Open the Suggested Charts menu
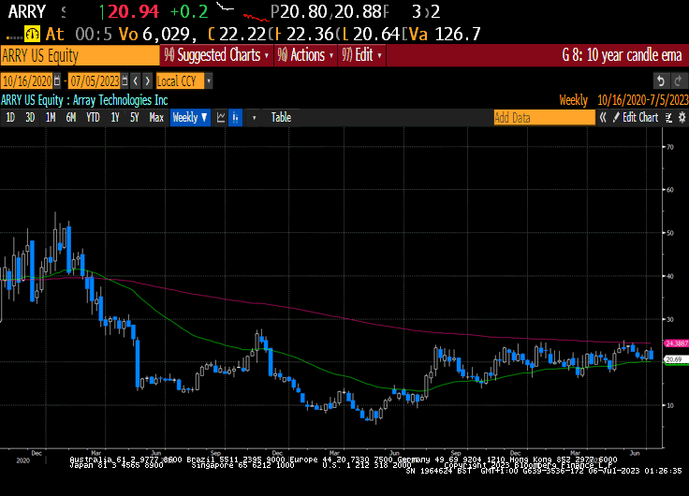This screenshot has width=689, height=496. [x=216, y=55]
